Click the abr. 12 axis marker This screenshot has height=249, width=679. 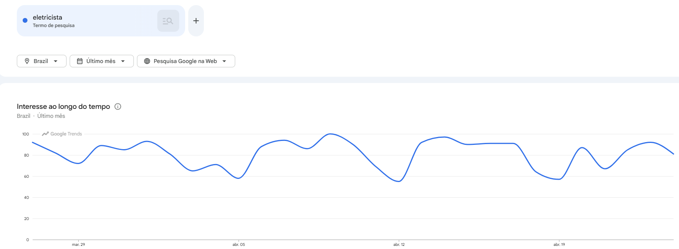399,244
